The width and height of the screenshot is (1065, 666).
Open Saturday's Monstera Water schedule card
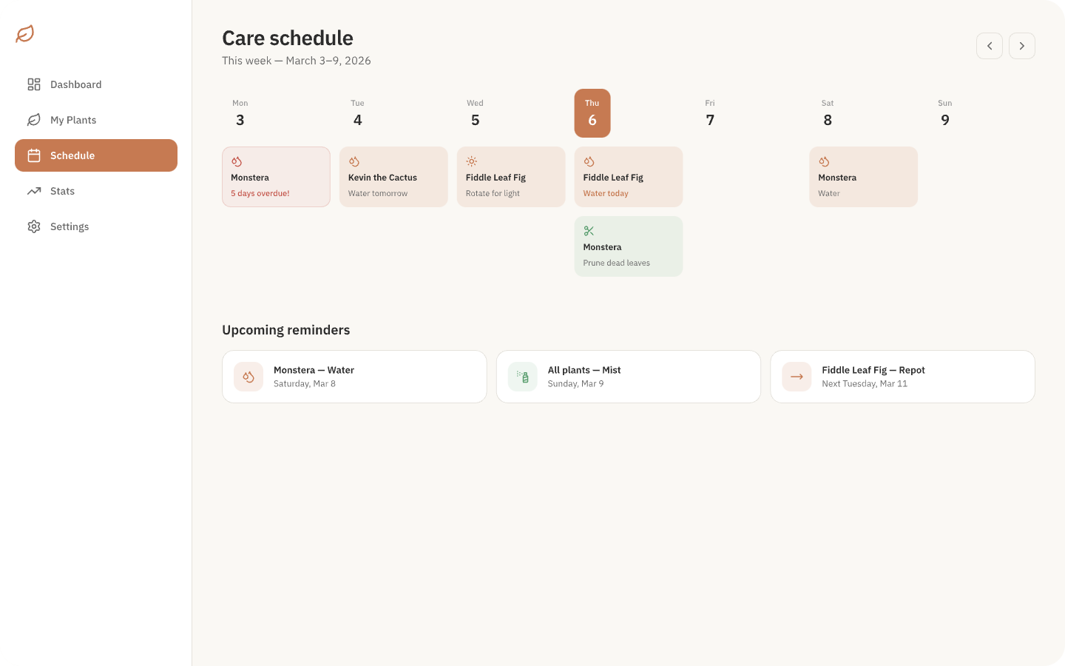click(x=863, y=177)
